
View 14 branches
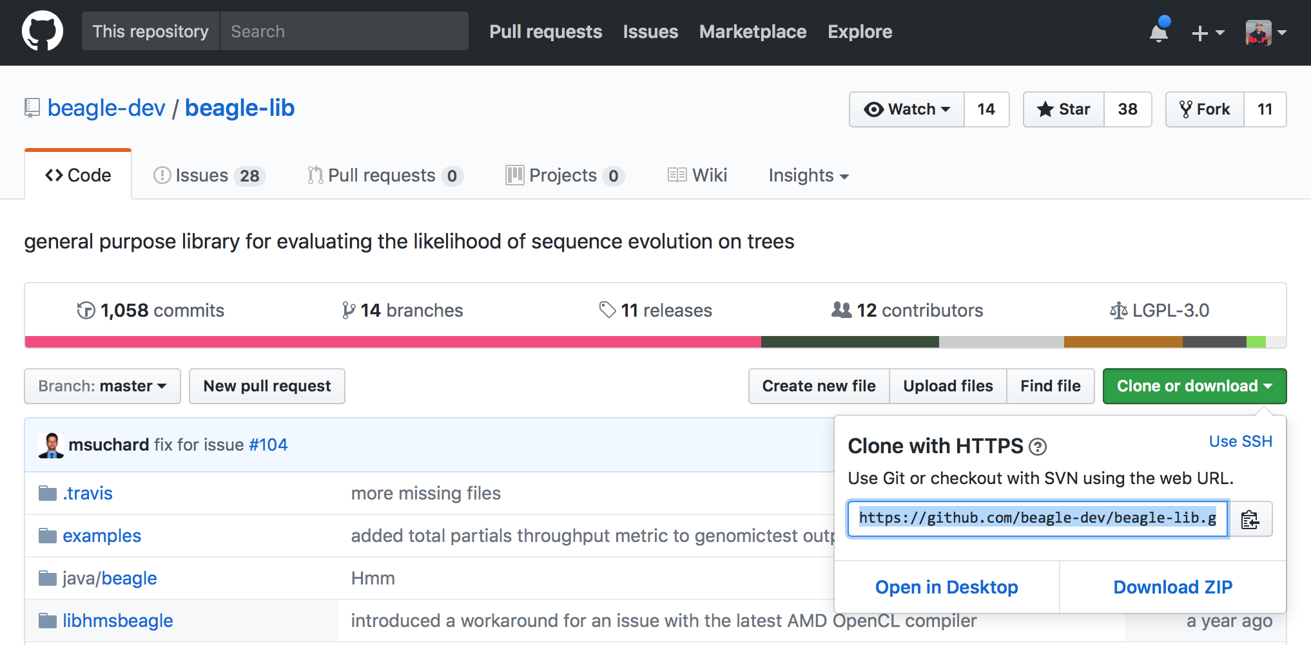pos(402,310)
